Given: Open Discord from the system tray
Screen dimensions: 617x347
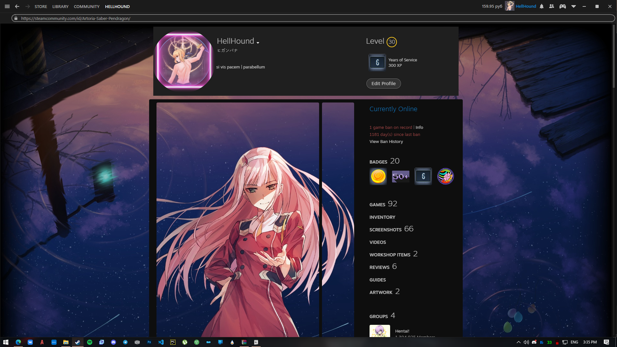Looking at the screenshot, I should pyautogui.click(x=534, y=343).
